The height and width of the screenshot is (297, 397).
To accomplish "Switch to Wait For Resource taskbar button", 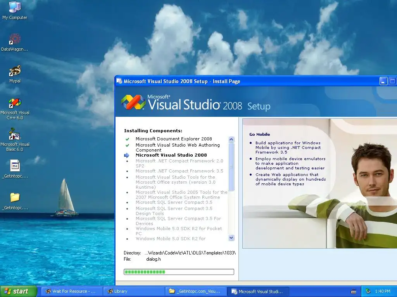I will pos(71,292).
